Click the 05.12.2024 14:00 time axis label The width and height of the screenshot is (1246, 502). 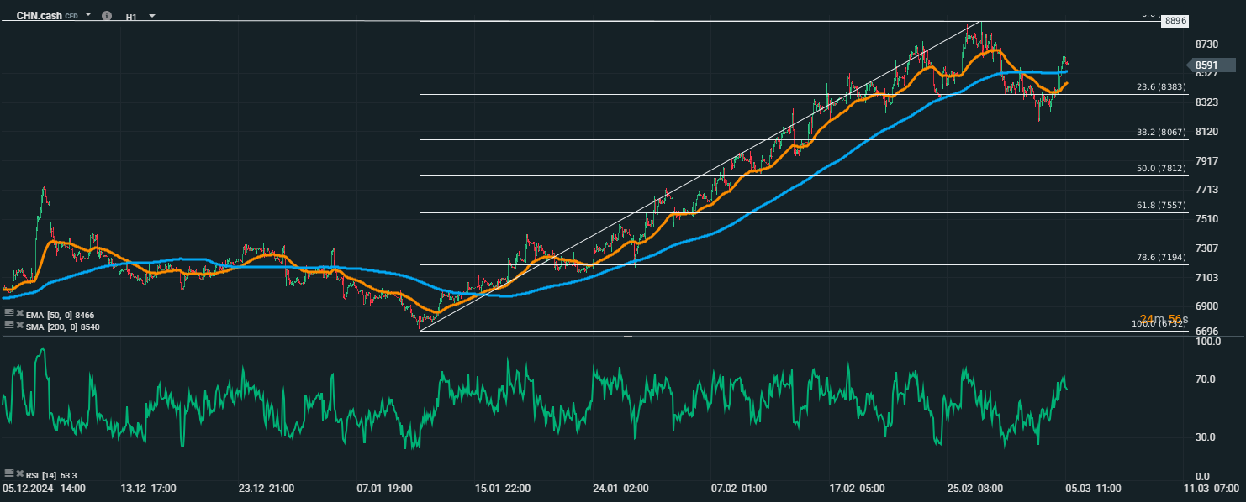tap(44, 488)
